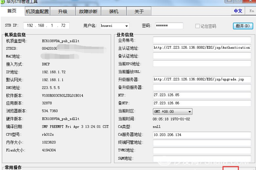The width and height of the screenshot is (256, 170).
Task: Click the 备认证地址 input field
Action: pos(202,56)
